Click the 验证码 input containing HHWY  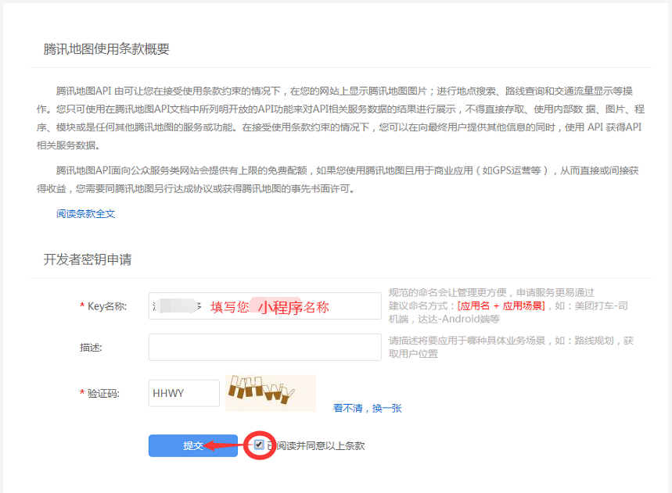tap(184, 393)
